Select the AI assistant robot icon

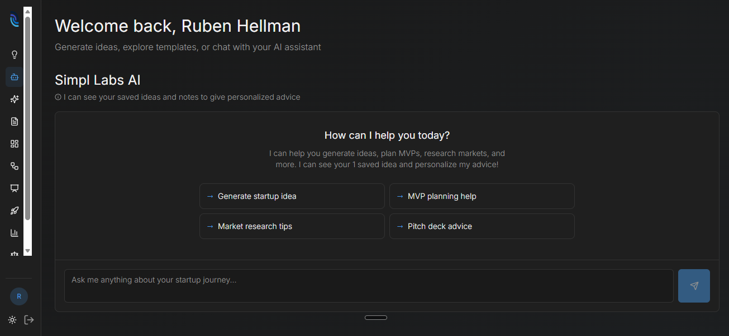coord(14,77)
